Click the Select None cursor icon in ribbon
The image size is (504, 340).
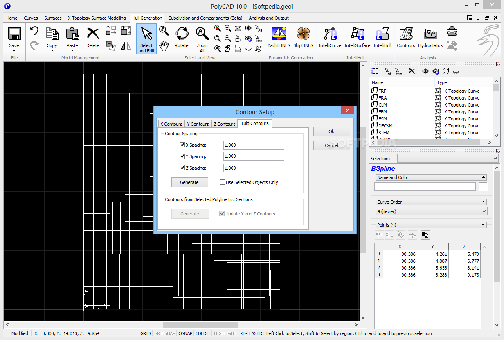259,39
